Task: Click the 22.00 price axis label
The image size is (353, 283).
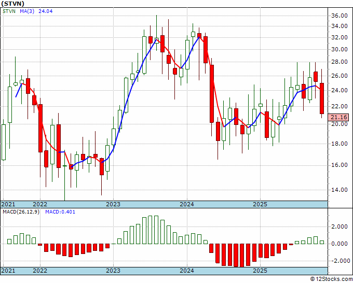Action: tap(340, 106)
